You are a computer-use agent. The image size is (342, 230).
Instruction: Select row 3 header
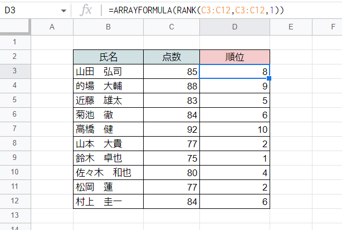point(14,71)
